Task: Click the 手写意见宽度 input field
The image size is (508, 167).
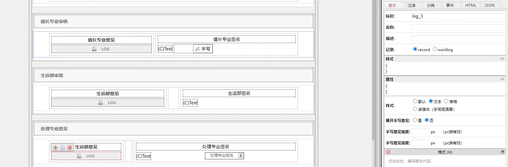Action: click(420, 132)
